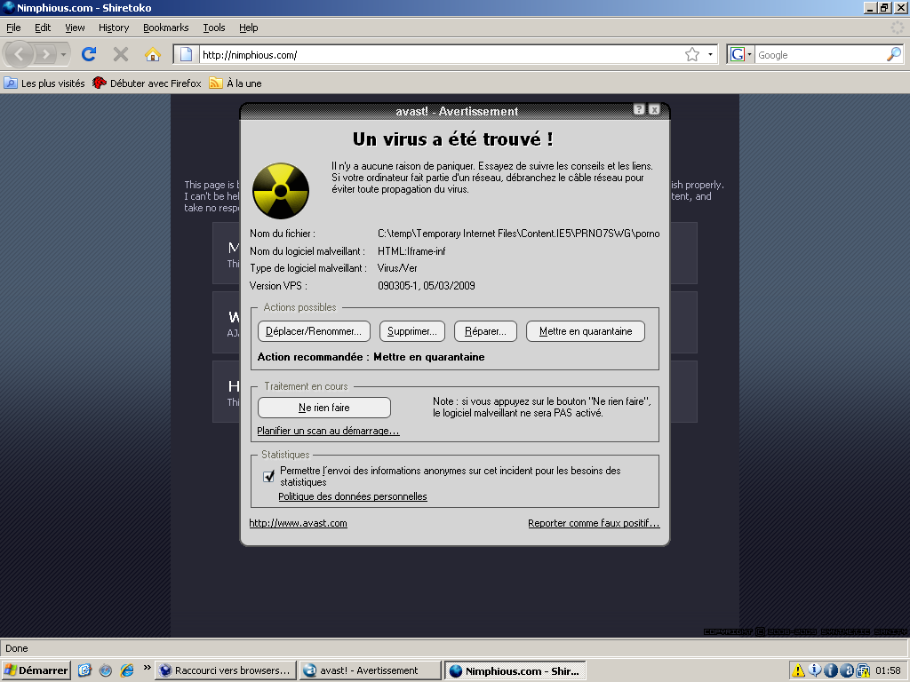Viewport: 910px width, 682px height.
Task: Click the help question mark in avast dialog
Action: pos(639,110)
